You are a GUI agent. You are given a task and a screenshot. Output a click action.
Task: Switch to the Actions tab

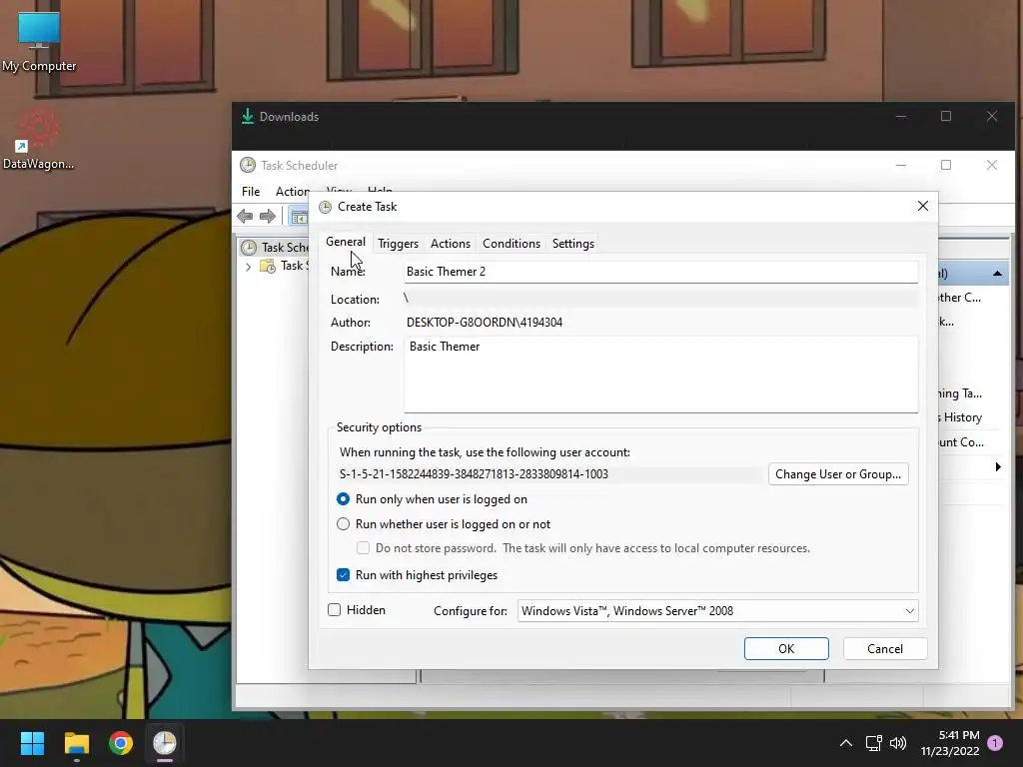451,244
